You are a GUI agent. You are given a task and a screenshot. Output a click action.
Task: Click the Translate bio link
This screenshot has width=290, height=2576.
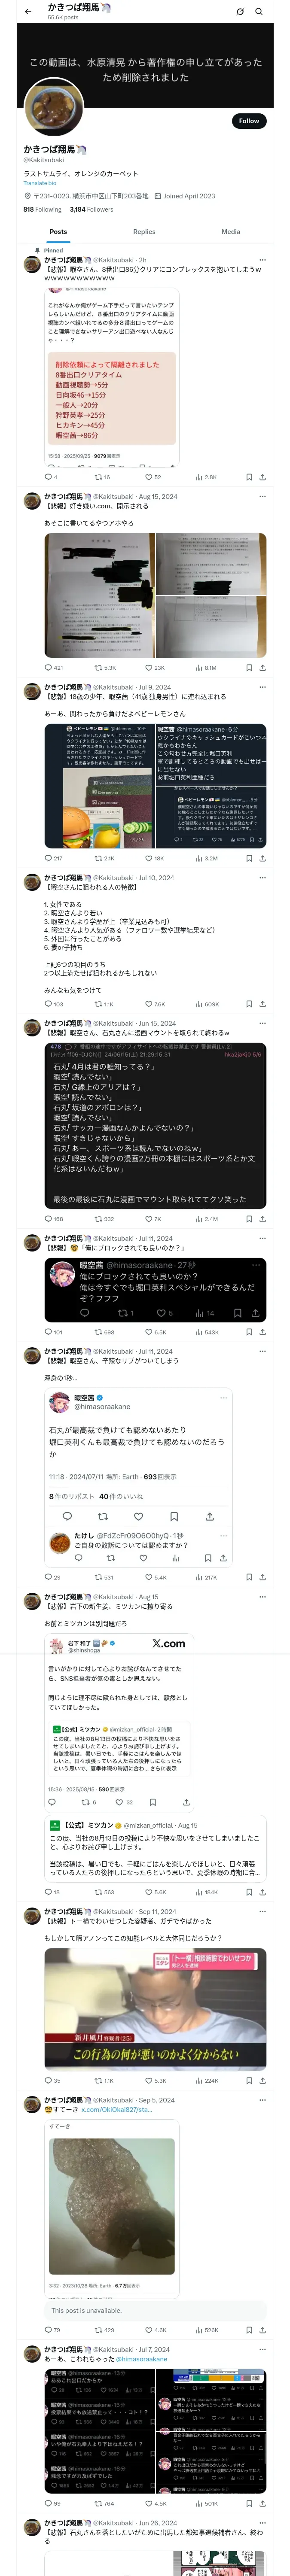coord(40,183)
